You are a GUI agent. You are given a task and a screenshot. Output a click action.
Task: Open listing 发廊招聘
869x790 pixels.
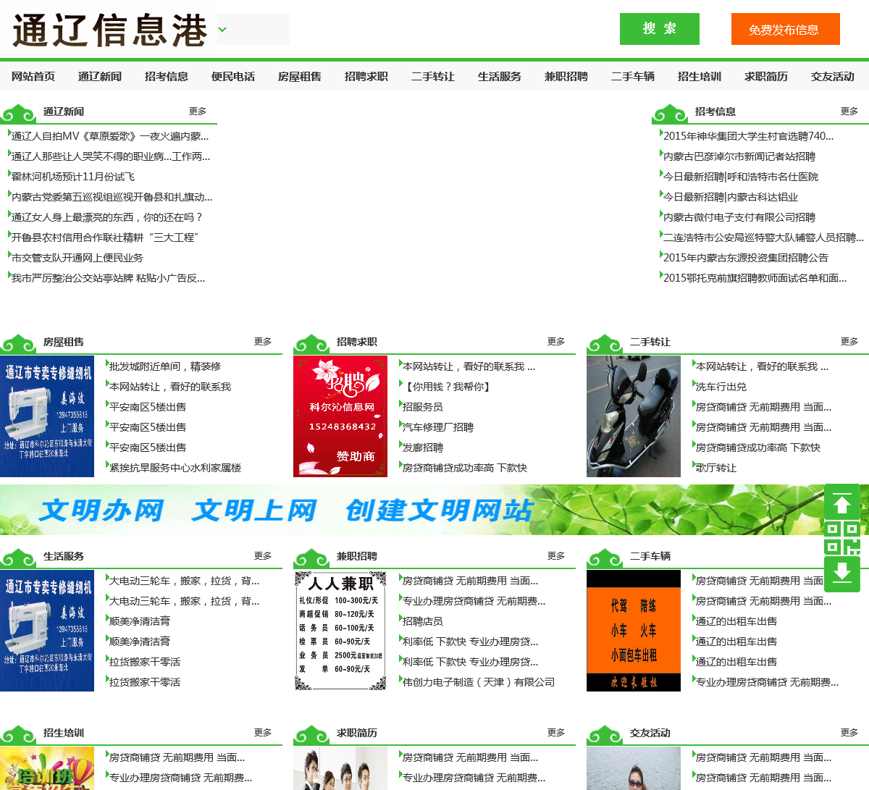[x=423, y=447]
